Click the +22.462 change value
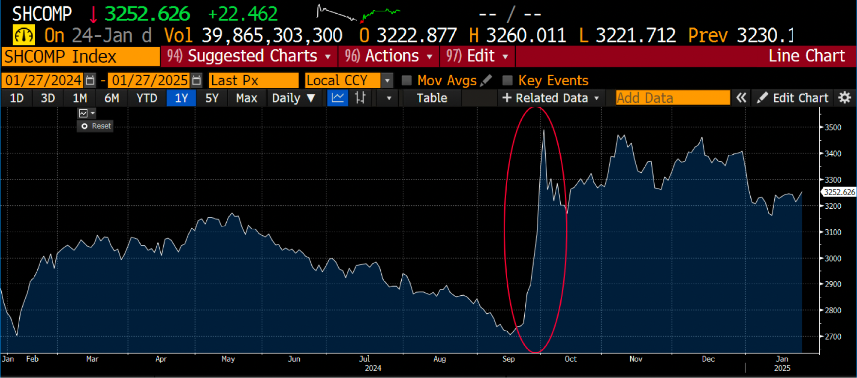 pyautogui.click(x=243, y=14)
